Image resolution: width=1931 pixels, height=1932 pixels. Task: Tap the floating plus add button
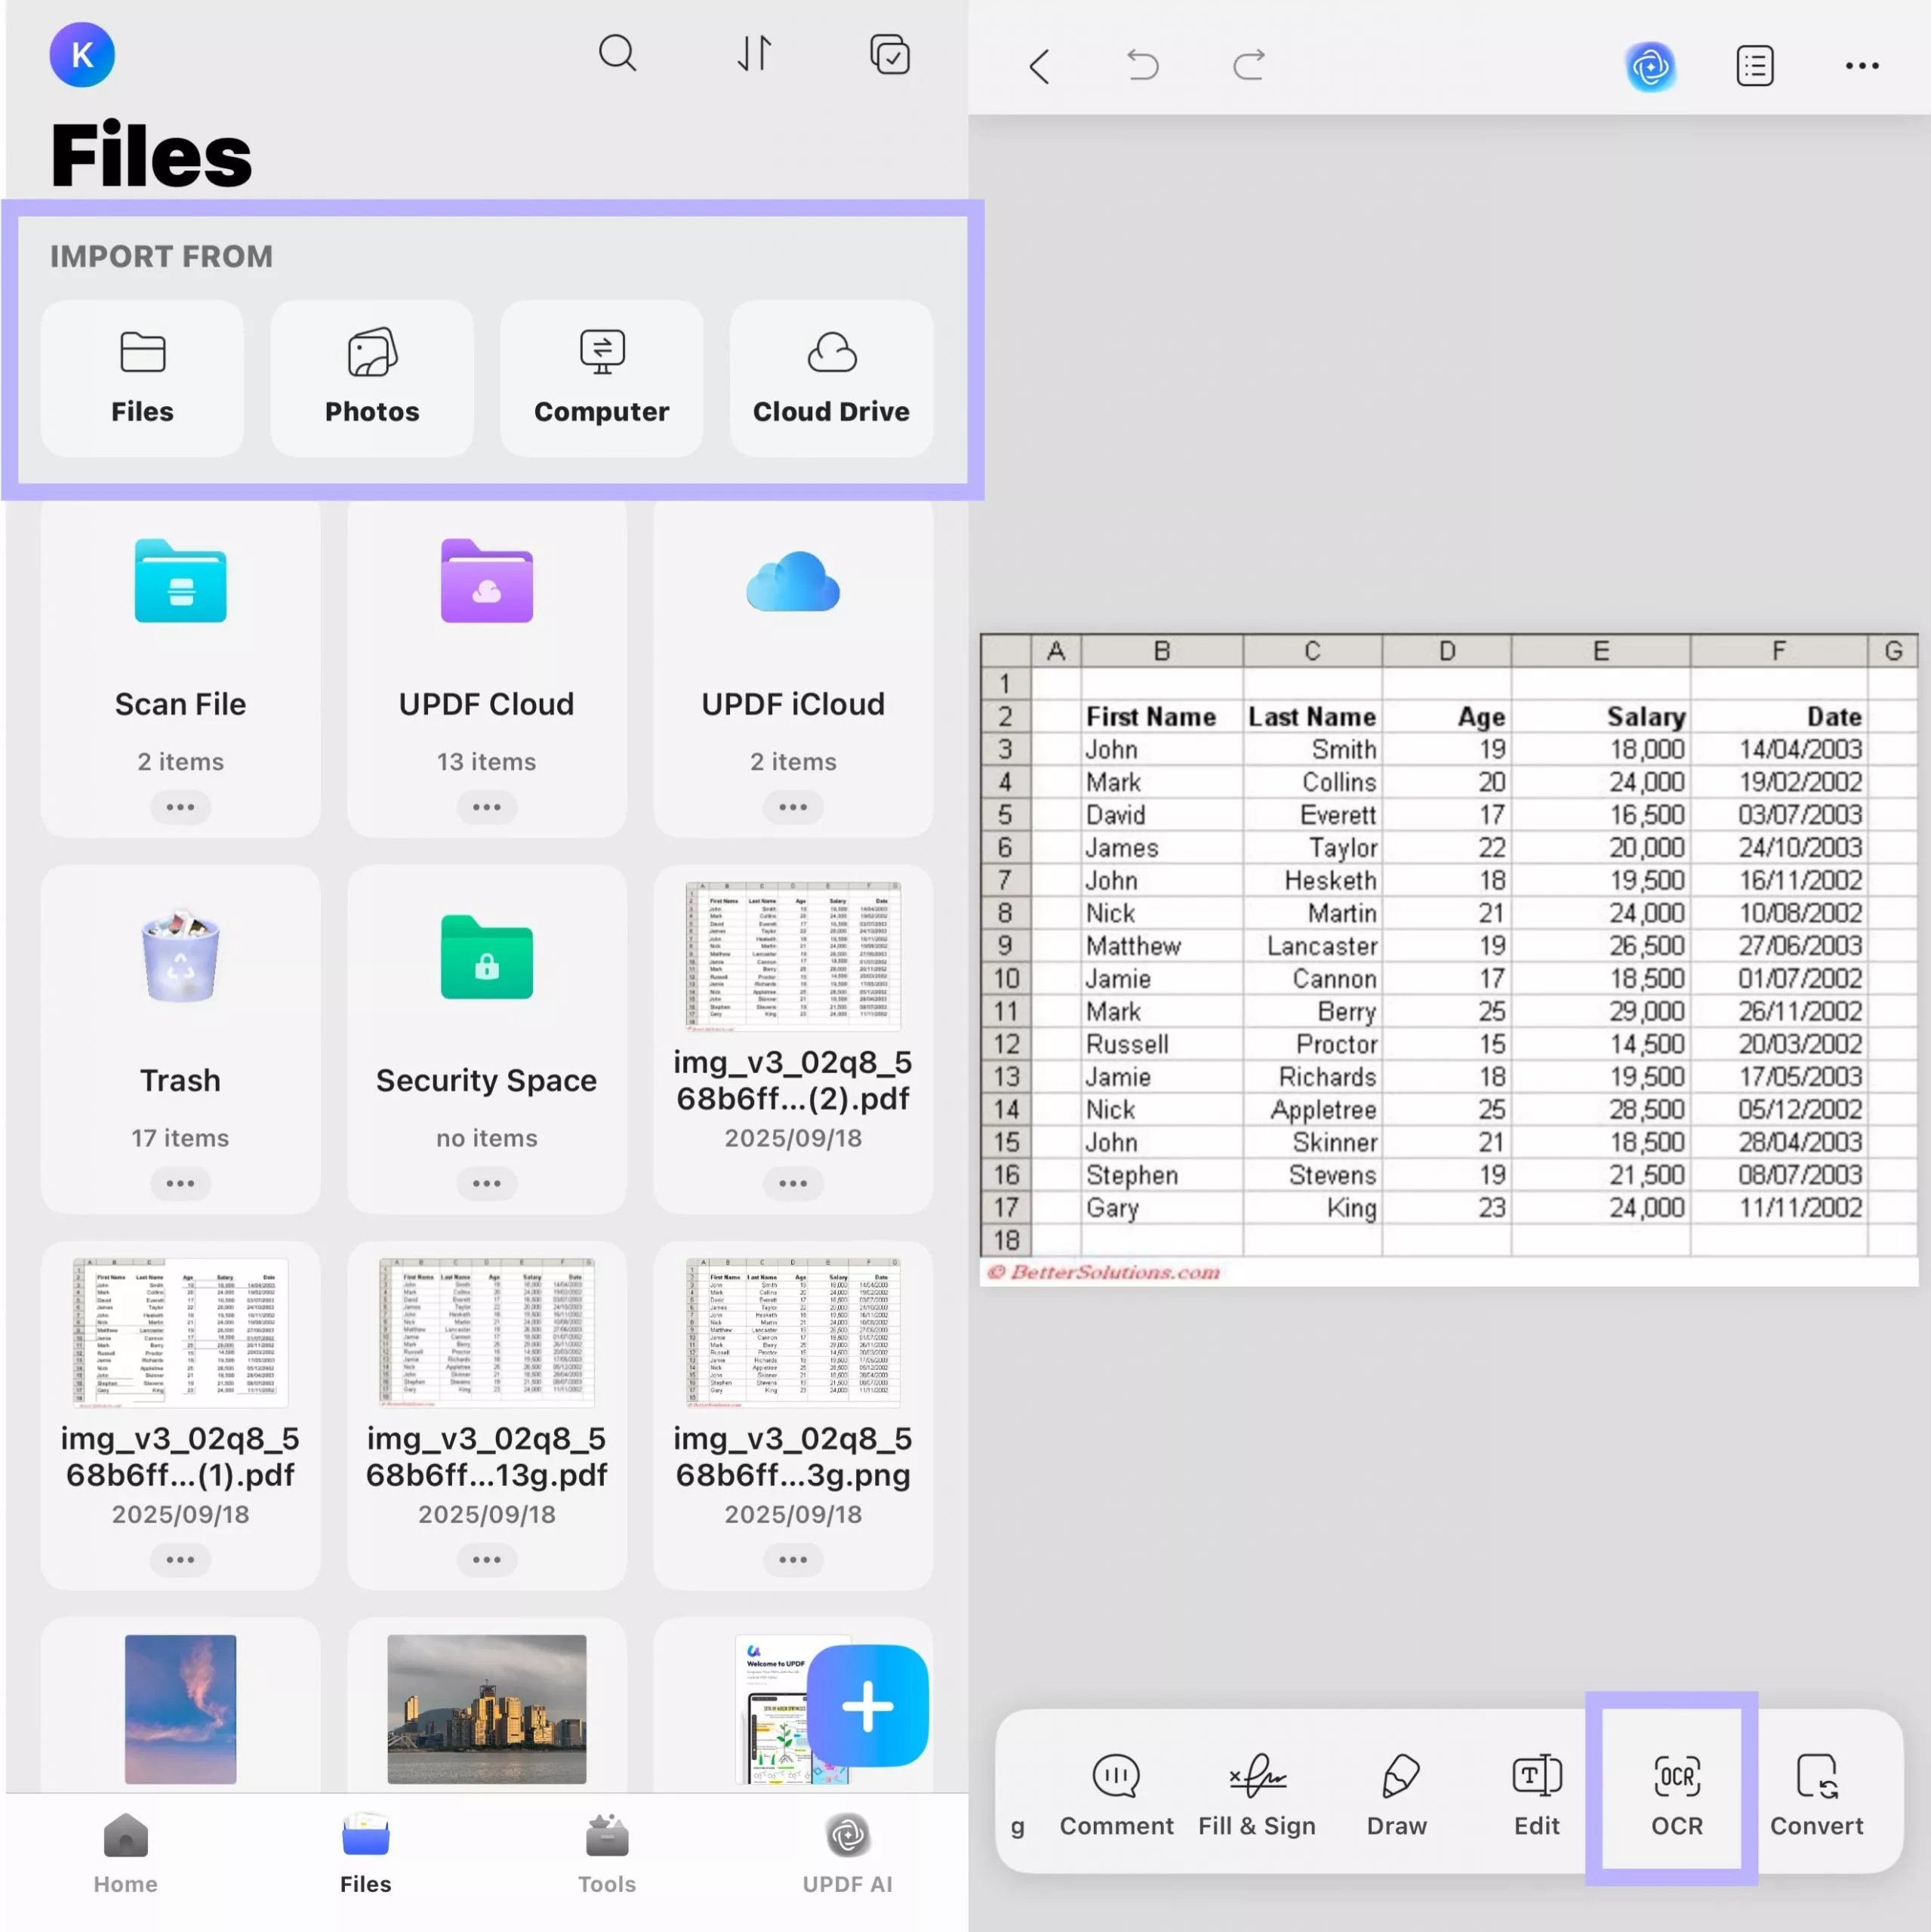867,1707
